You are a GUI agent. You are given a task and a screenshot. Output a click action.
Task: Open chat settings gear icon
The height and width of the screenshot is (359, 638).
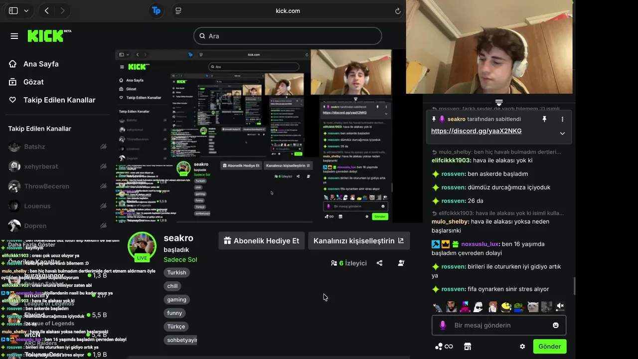click(522, 347)
